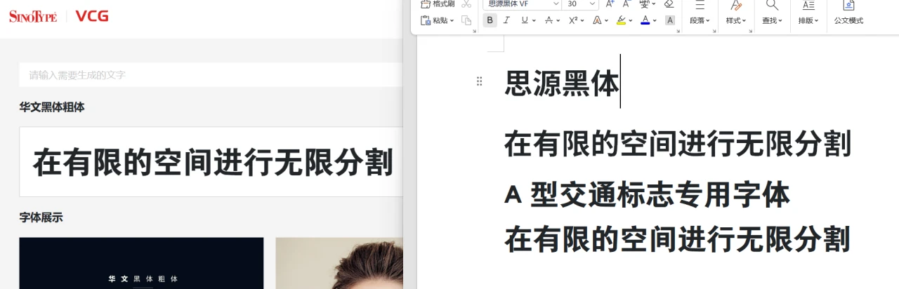
Task: Click the scissors cut icon
Action: [466, 4]
